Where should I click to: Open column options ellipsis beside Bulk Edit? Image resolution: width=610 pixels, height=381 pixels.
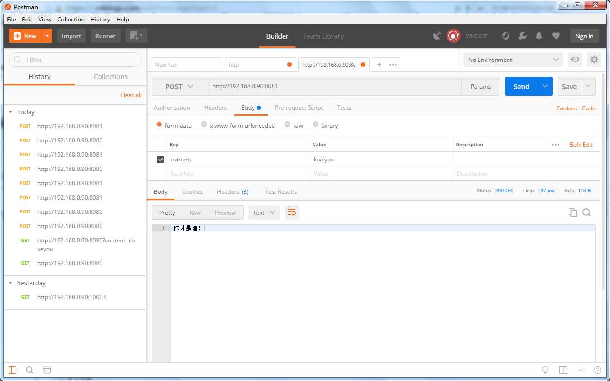pyautogui.click(x=556, y=145)
